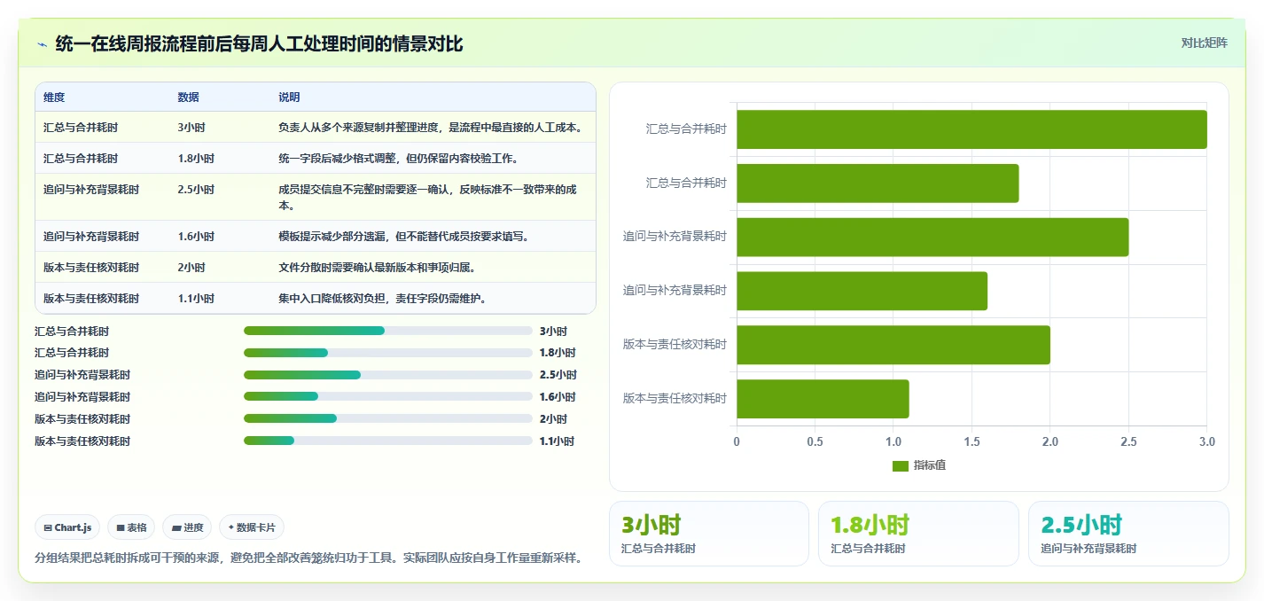Toggle the 指标值 legend swatch under the chart
The width and height of the screenshot is (1264, 601).
point(900,465)
